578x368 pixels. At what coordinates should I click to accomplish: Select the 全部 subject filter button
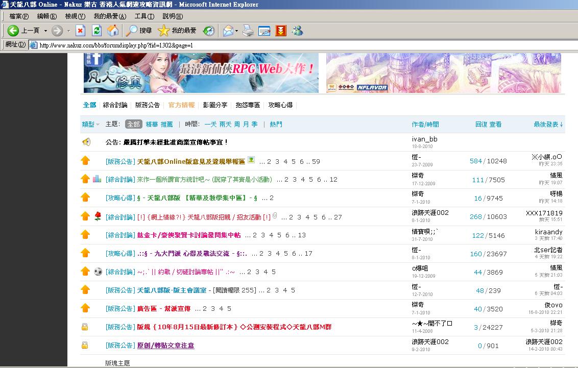pos(133,125)
